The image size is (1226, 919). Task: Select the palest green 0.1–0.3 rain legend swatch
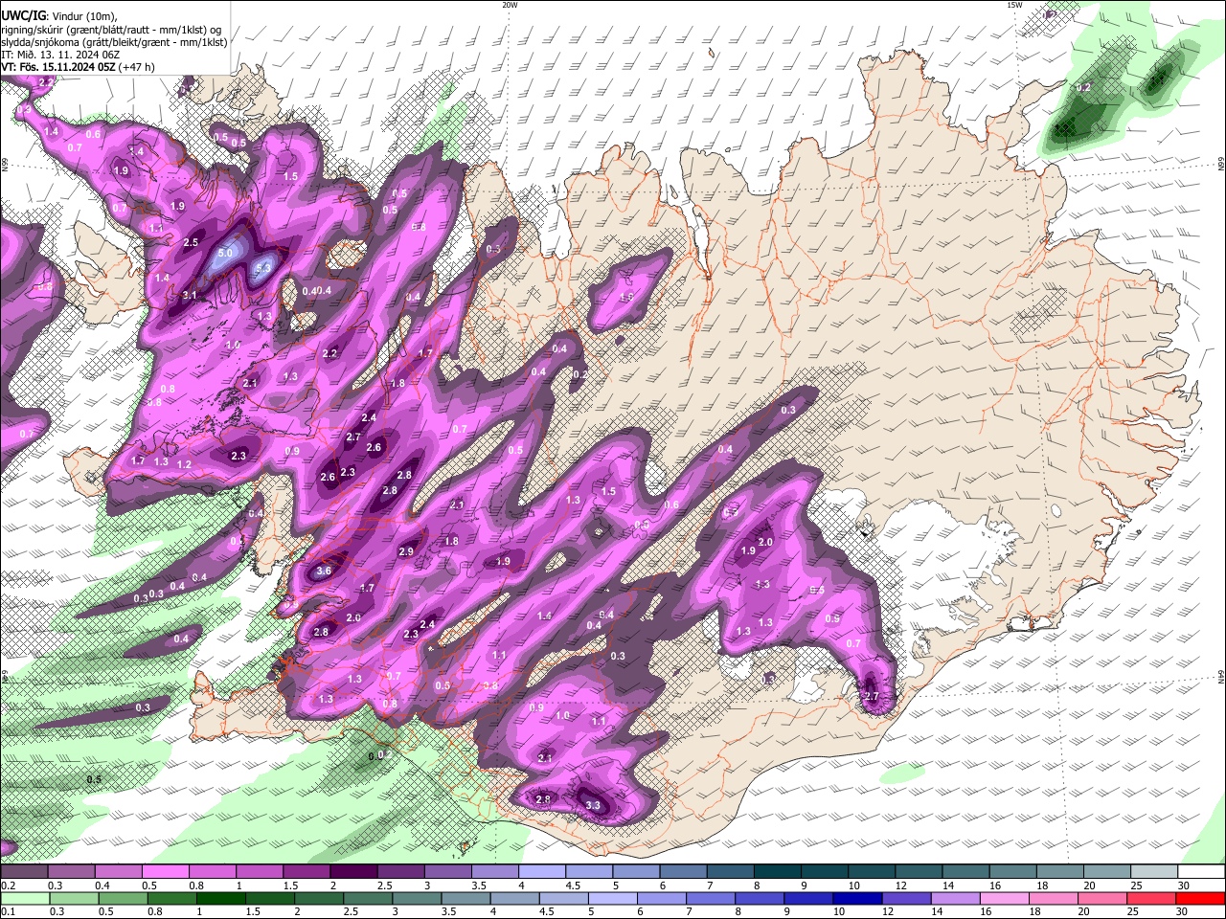click(27, 898)
